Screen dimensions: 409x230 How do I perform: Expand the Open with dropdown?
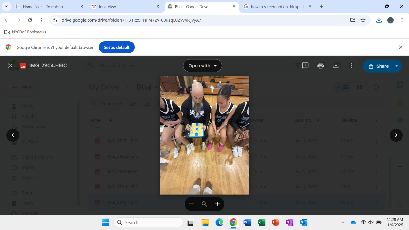(x=203, y=66)
